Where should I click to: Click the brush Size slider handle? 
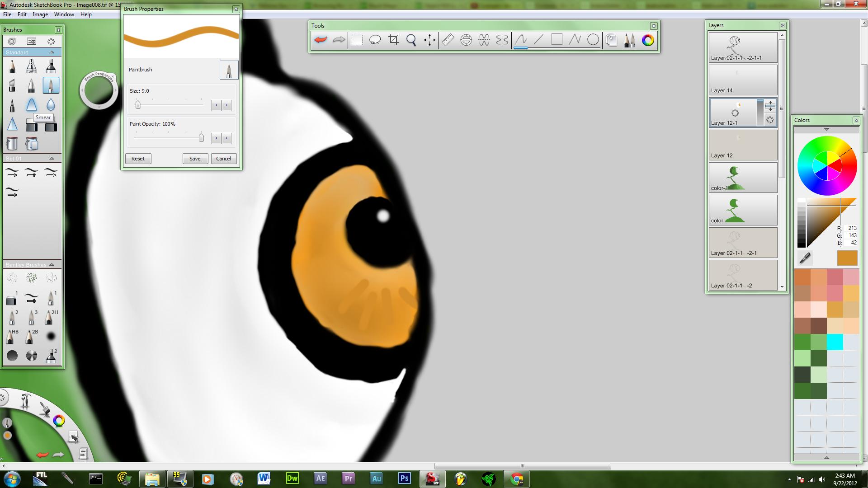pyautogui.click(x=138, y=105)
